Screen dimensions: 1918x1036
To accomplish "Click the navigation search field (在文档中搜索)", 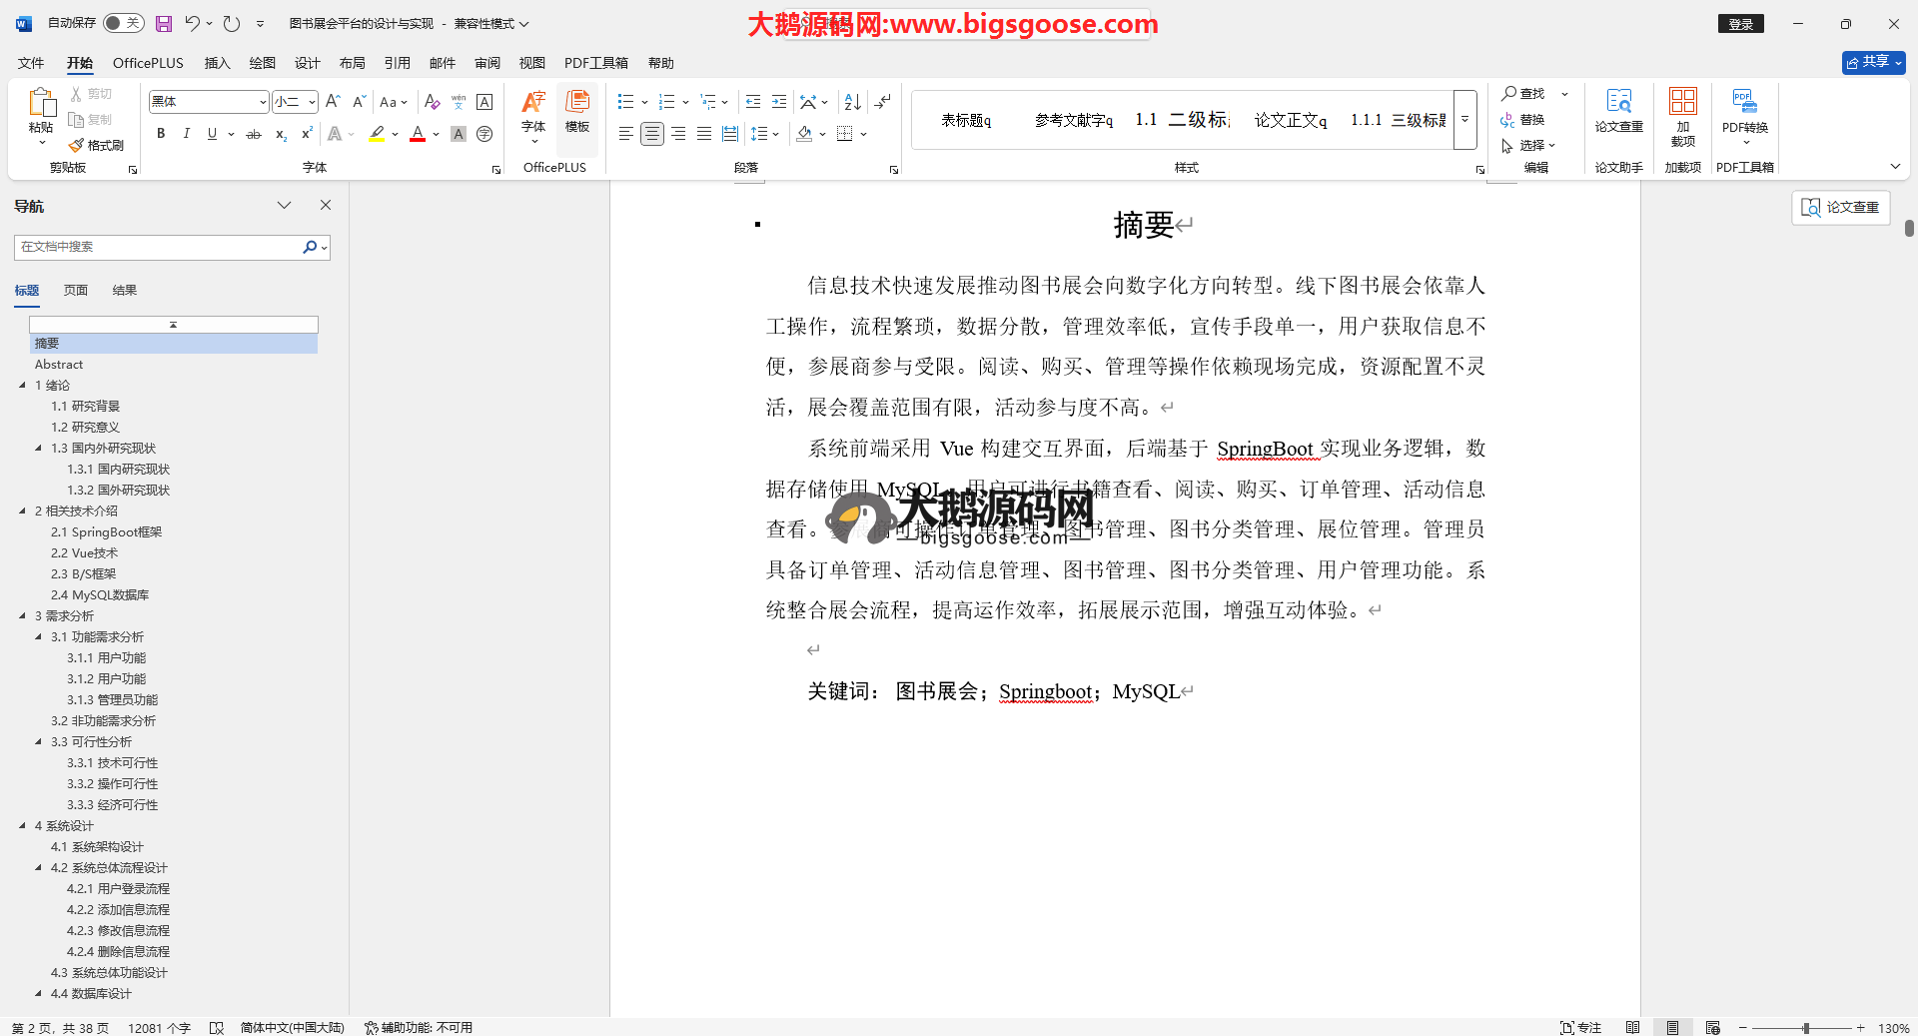I will 160,247.
